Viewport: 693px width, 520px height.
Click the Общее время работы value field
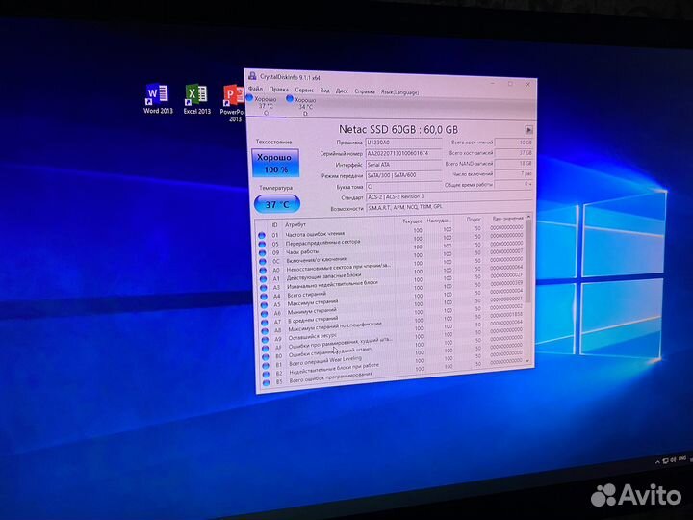[x=514, y=184]
